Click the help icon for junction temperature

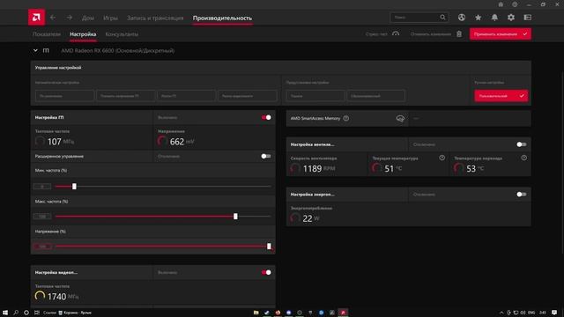click(523, 158)
